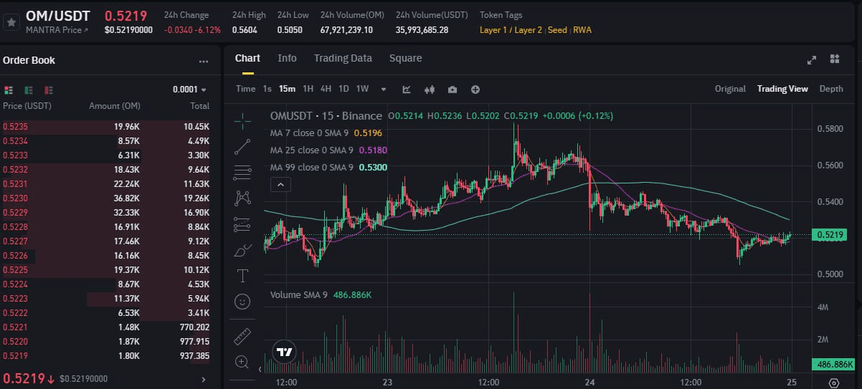Click the 24h High value 0.5604

click(245, 30)
